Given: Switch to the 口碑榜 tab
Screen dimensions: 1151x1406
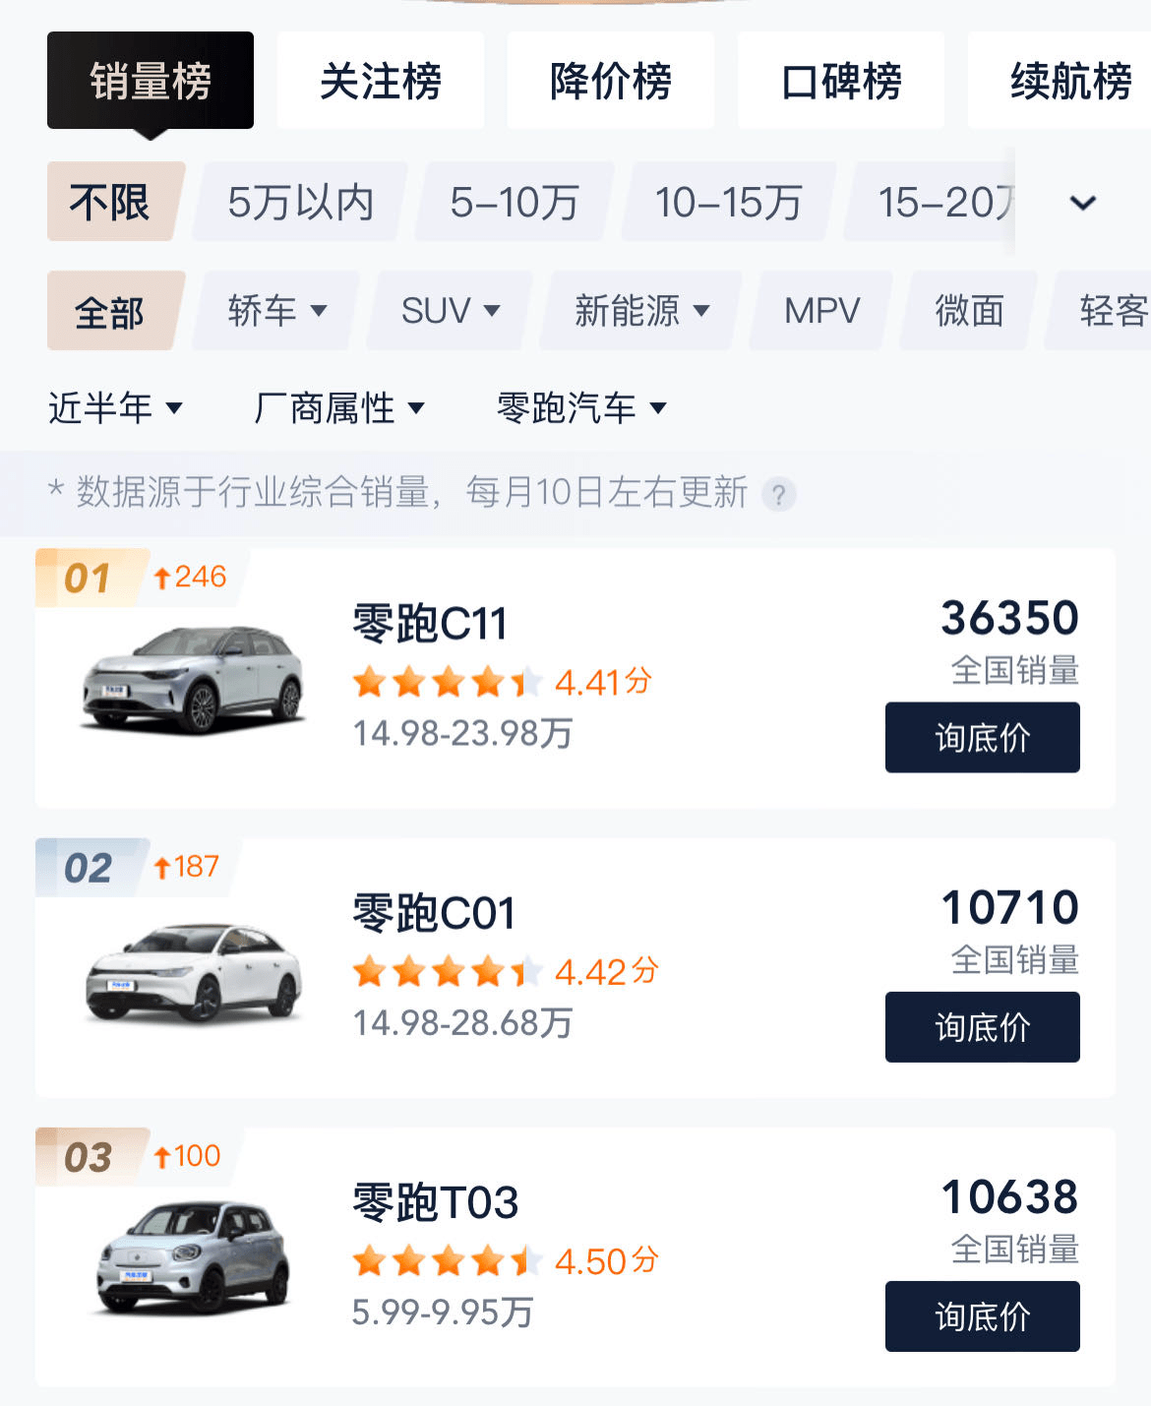Looking at the screenshot, I should point(841,81).
